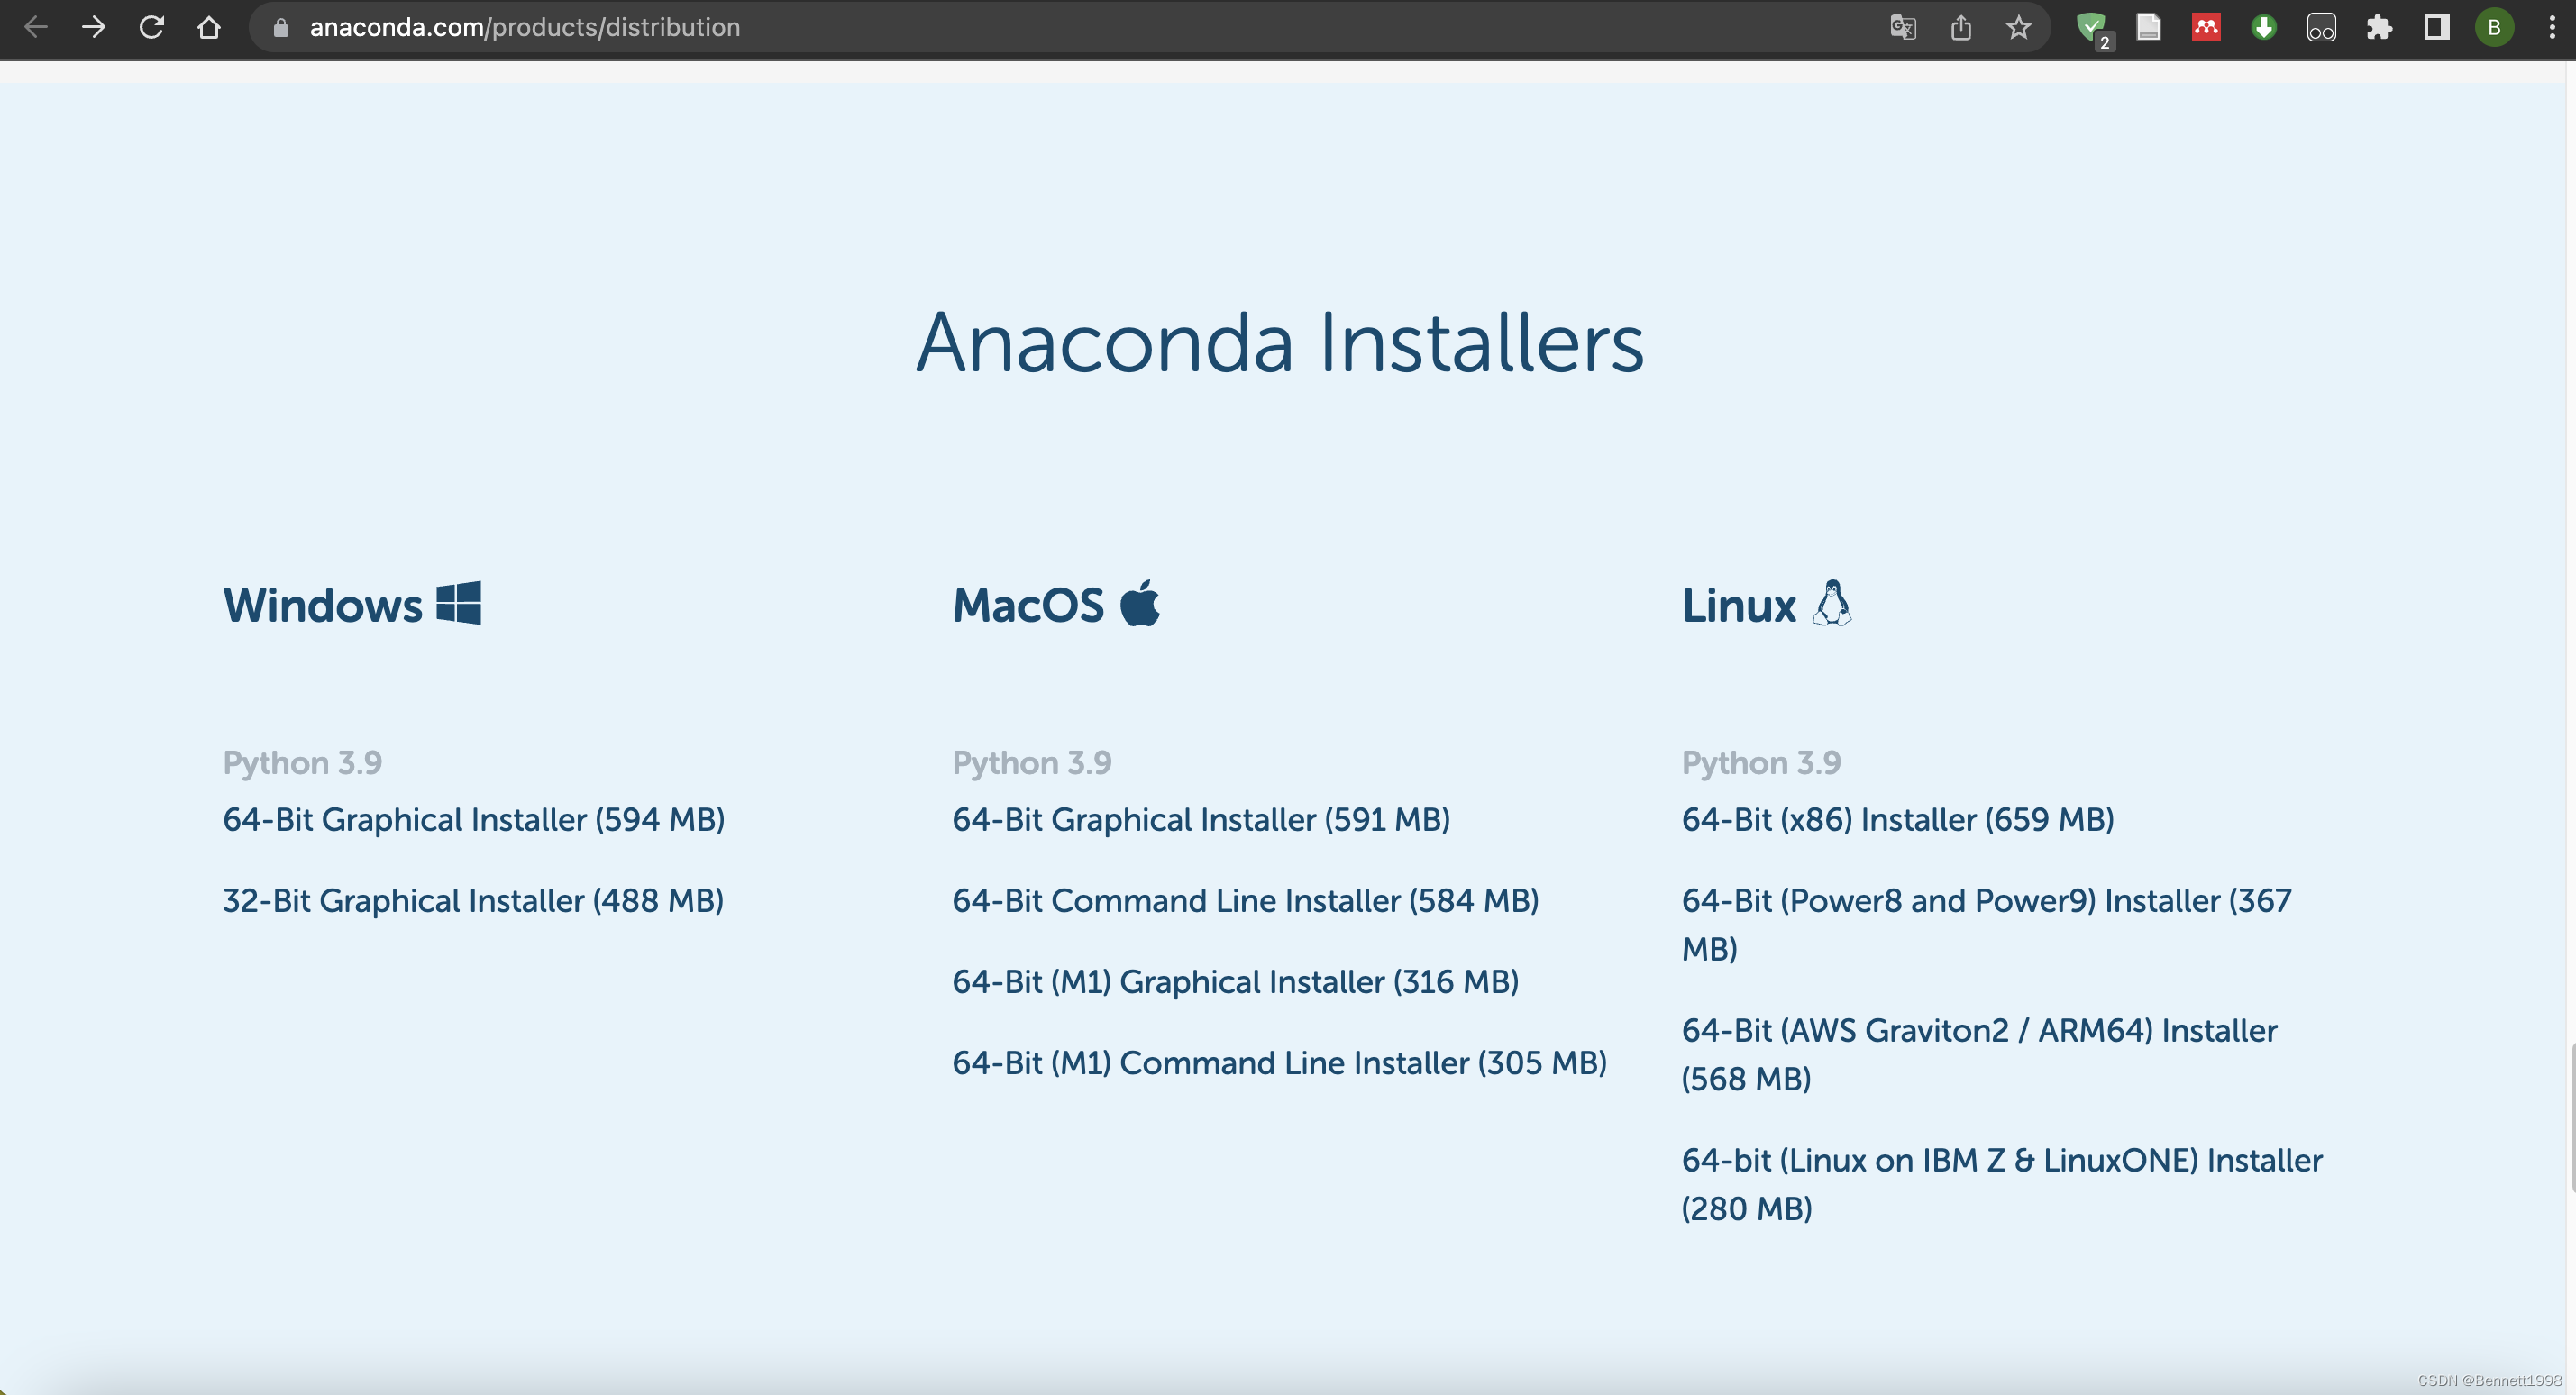The image size is (2576, 1395).
Task: Toggle the browser side panel icon
Action: (x=2437, y=27)
